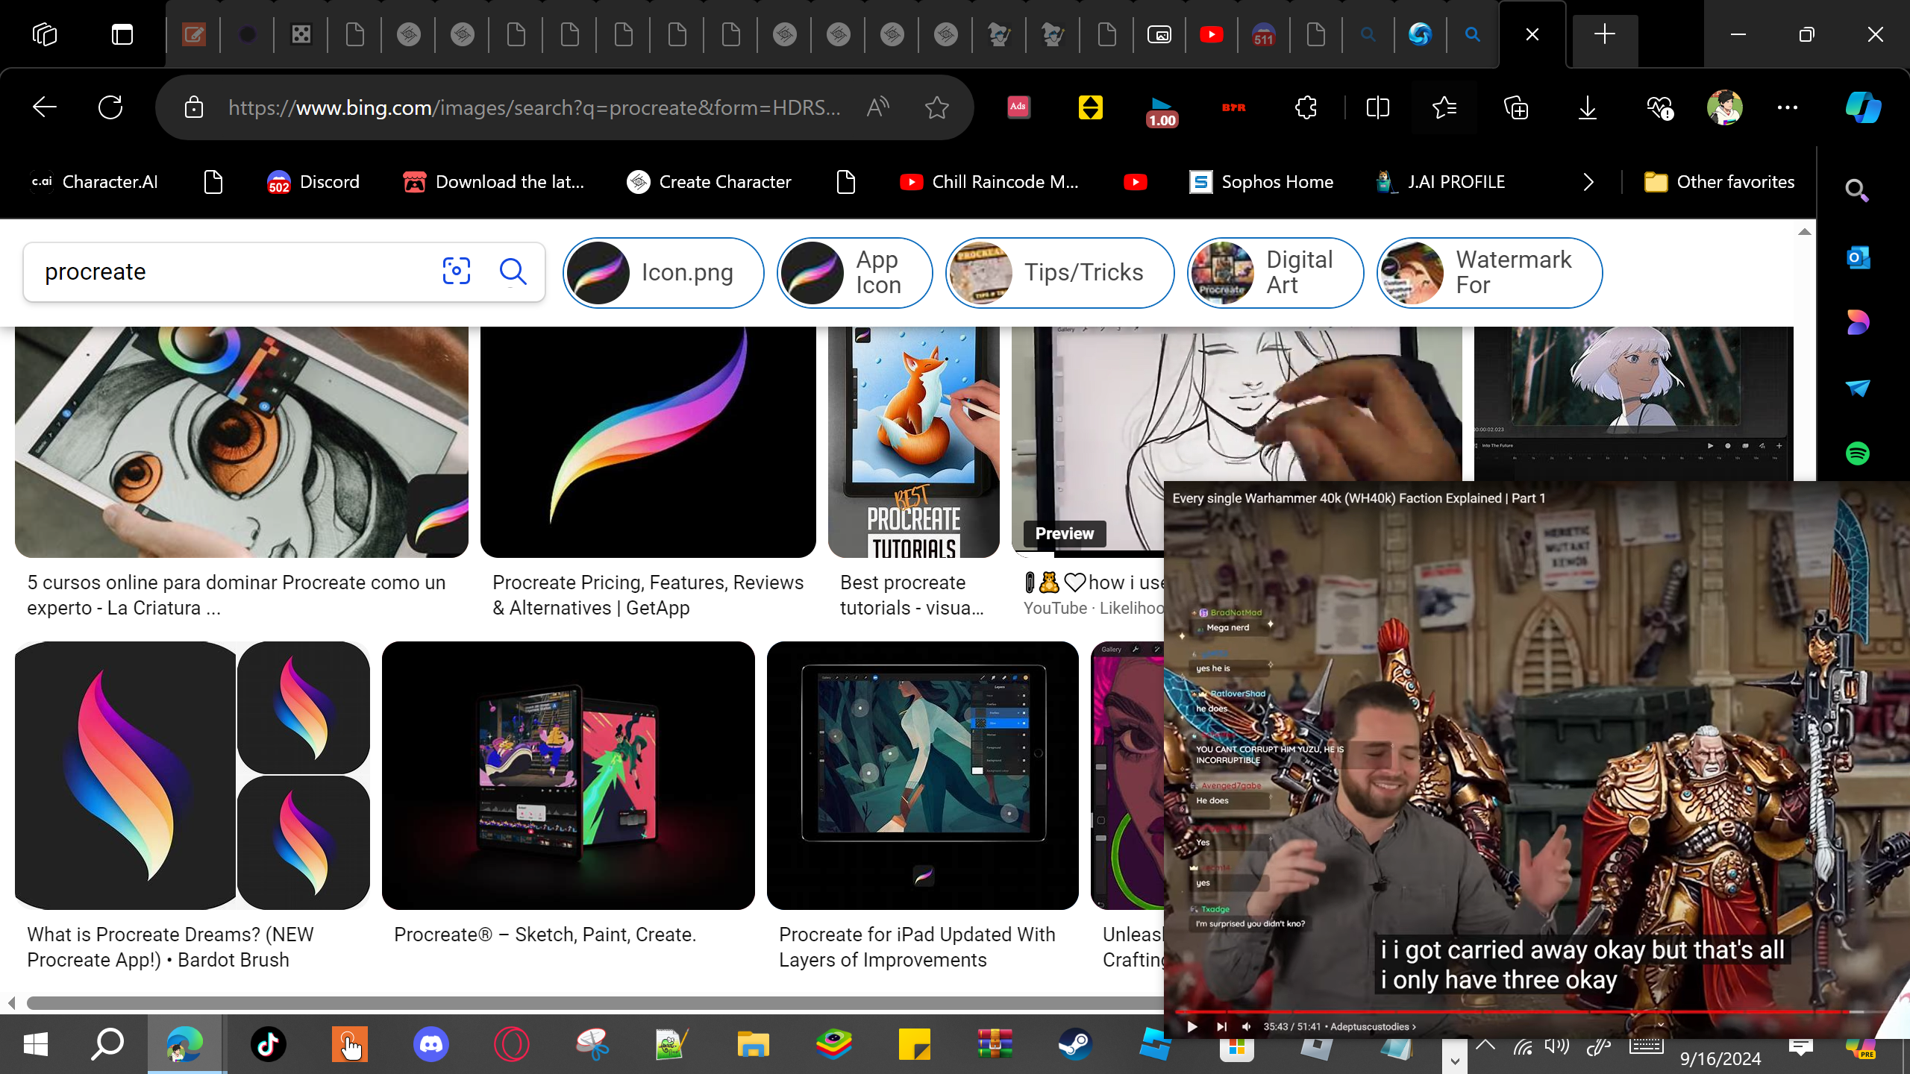Skip to next video in mini player
Screen dimensions: 1910x1074
tap(1221, 1027)
